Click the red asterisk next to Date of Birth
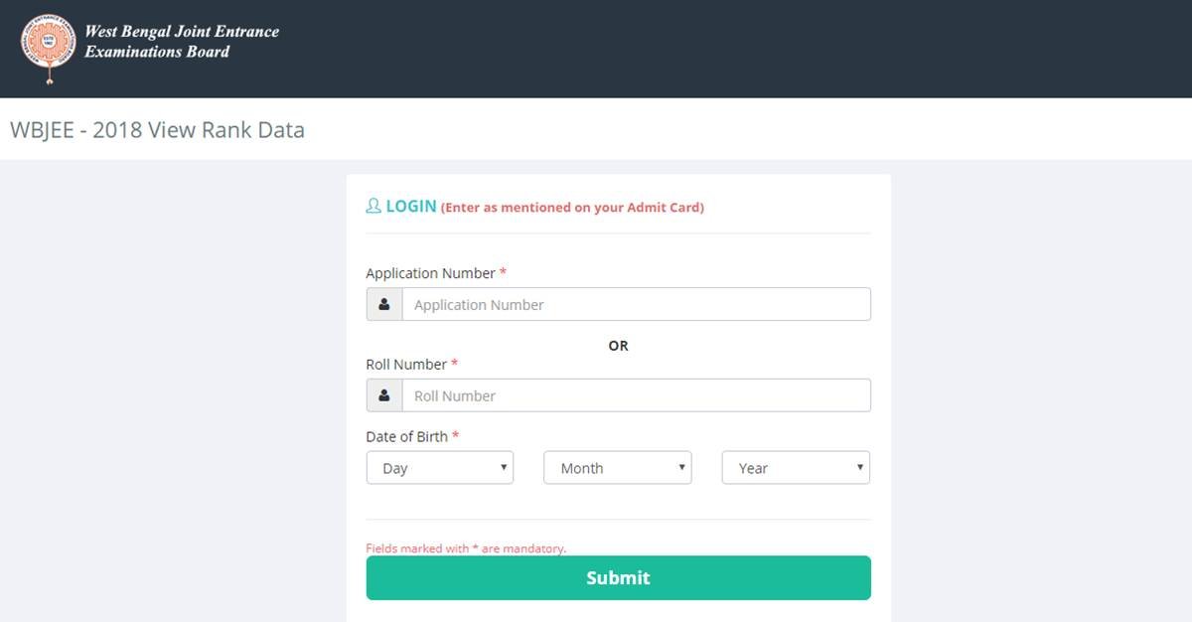Screen dimensions: 1192x622 click(456, 435)
